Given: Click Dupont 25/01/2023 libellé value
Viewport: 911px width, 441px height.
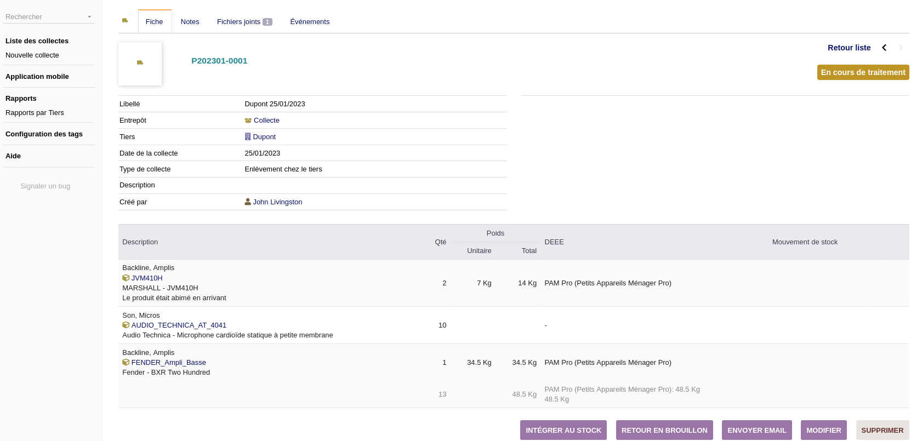Looking at the screenshot, I should [x=275, y=104].
